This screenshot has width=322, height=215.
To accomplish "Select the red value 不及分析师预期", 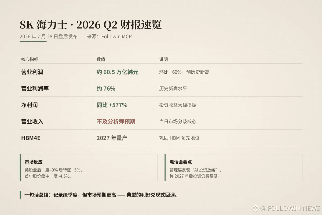I will (x=116, y=121).
